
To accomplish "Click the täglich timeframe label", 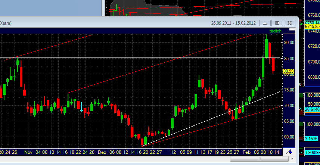I will [275, 31].
